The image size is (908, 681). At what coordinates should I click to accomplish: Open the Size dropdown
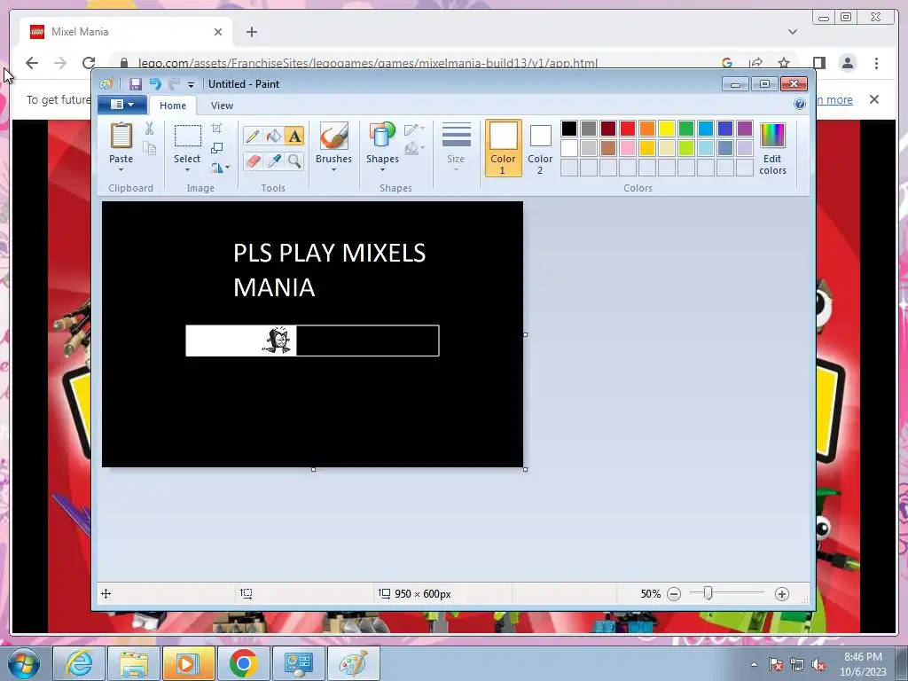click(x=456, y=148)
